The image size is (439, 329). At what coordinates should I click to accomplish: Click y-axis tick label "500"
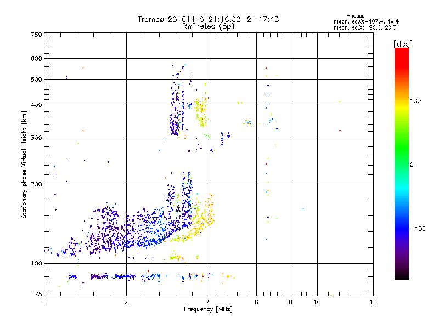(x=36, y=80)
